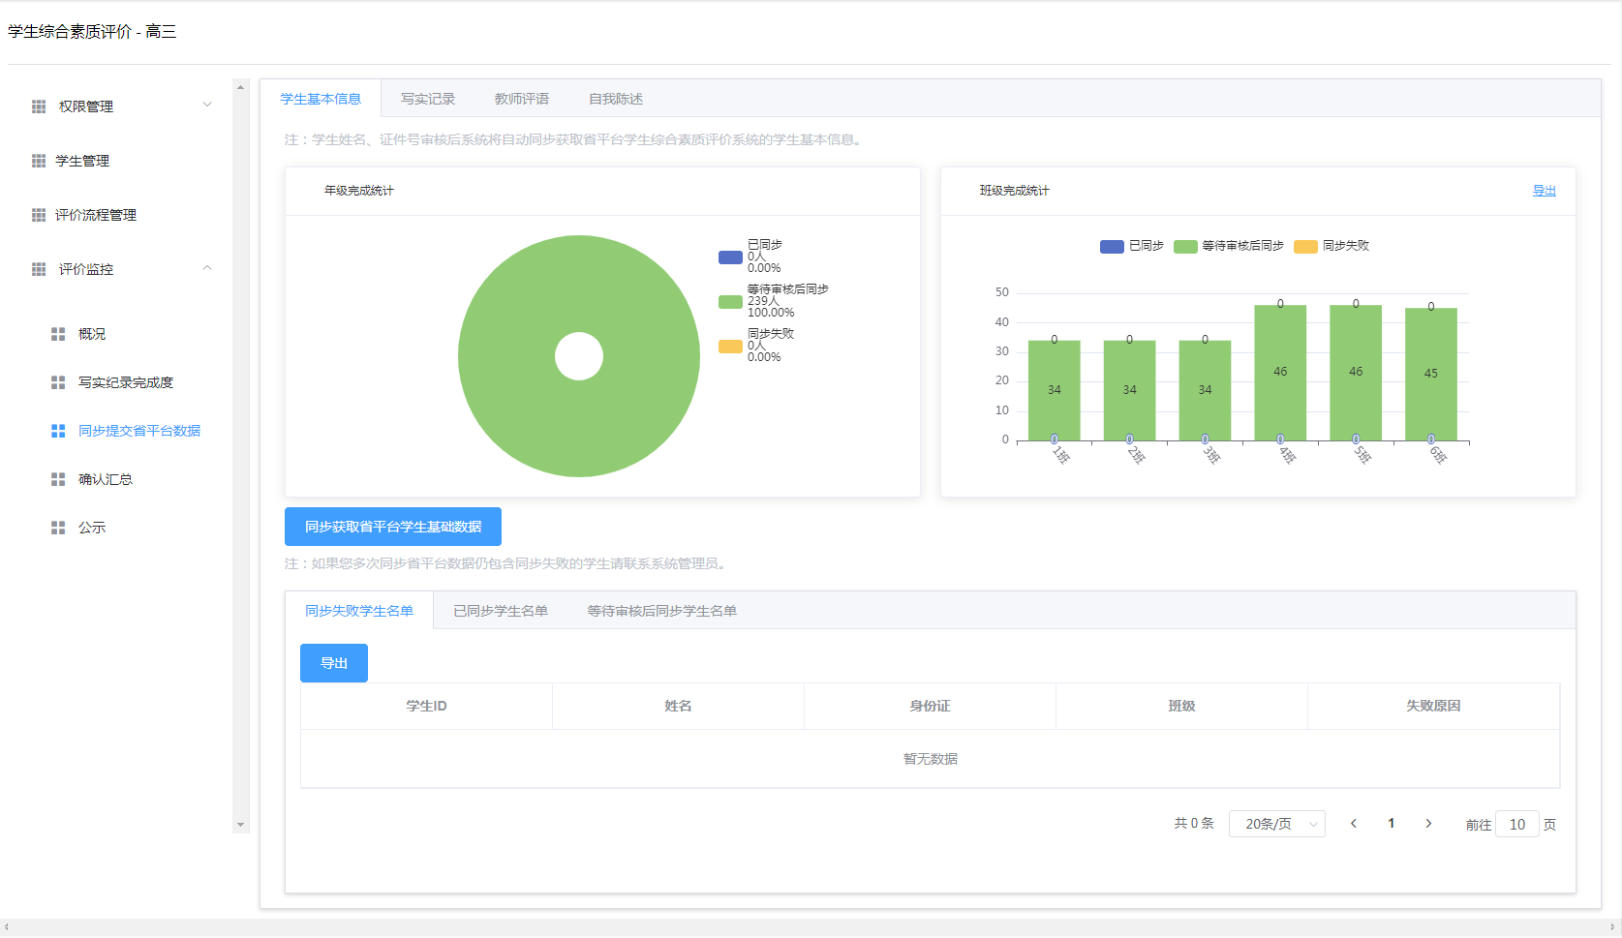Toggle 已同步 legend in bar chart
The width and height of the screenshot is (1622, 938).
pyautogui.click(x=1132, y=246)
